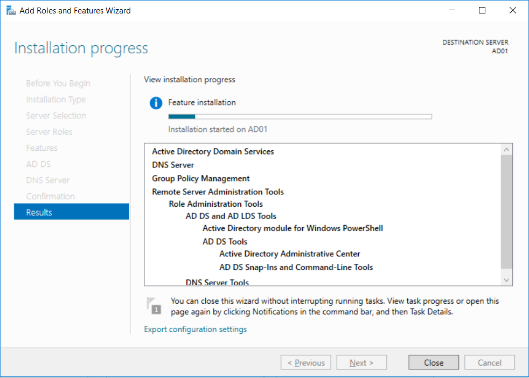Select Active Directory module for Windows PowerShell
The image size is (529, 378).
(293, 228)
